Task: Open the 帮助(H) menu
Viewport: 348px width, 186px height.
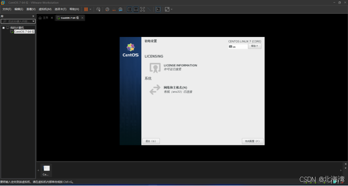Action: (x=74, y=9)
